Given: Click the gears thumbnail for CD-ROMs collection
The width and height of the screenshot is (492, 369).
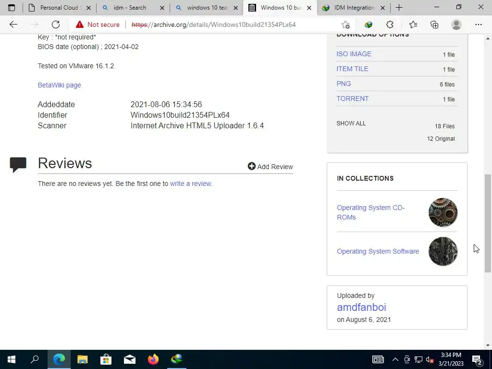Looking at the screenshot, I should (443, 212).
